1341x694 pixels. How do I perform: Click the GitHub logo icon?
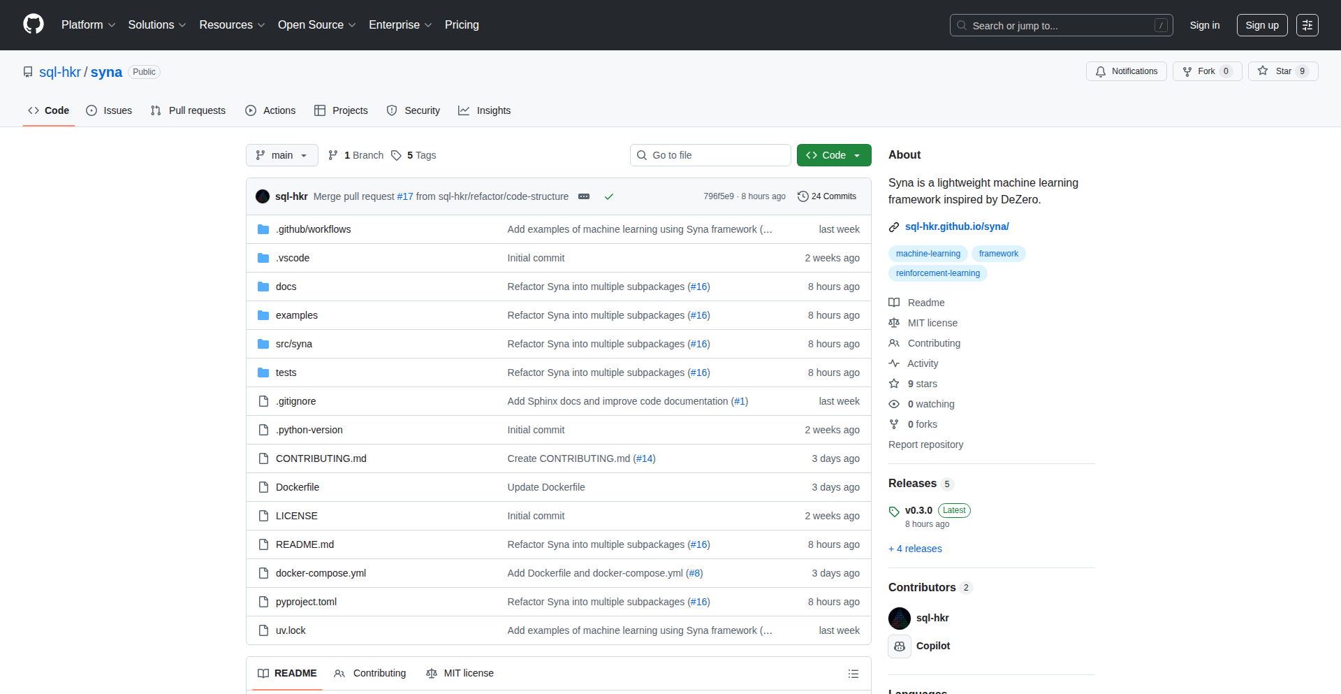tap(33, 24)
